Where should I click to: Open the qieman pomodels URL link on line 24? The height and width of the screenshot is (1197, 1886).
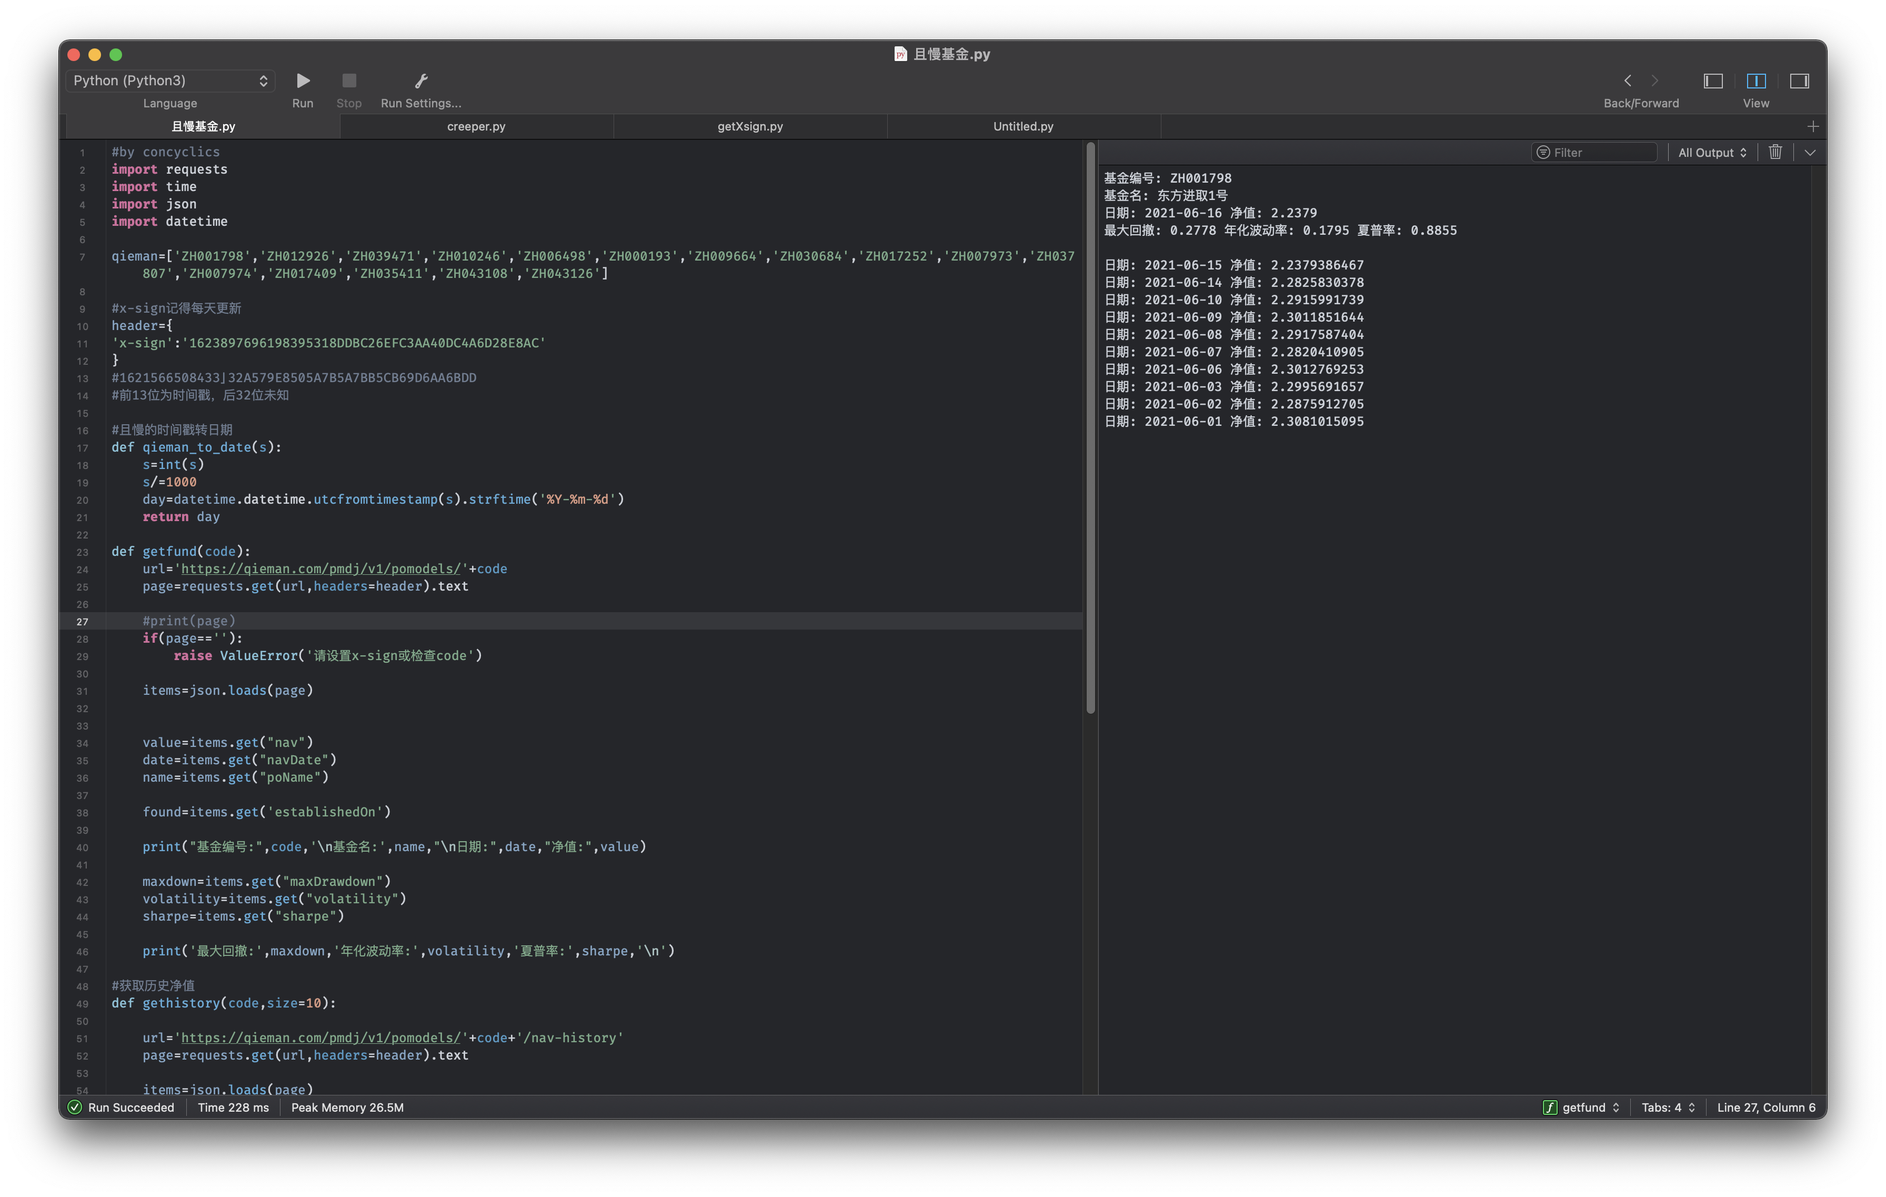coord(320,568)
